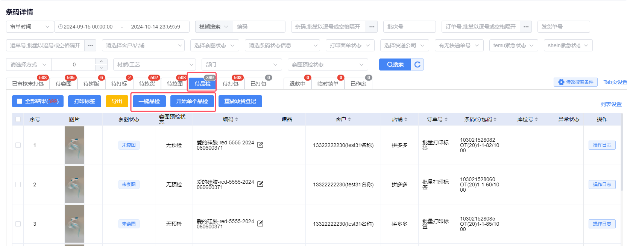
Task: Click the 开始单个品检 button
Action: click(x=192, y=101)
